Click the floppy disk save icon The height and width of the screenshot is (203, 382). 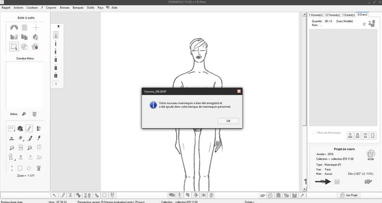337,182
